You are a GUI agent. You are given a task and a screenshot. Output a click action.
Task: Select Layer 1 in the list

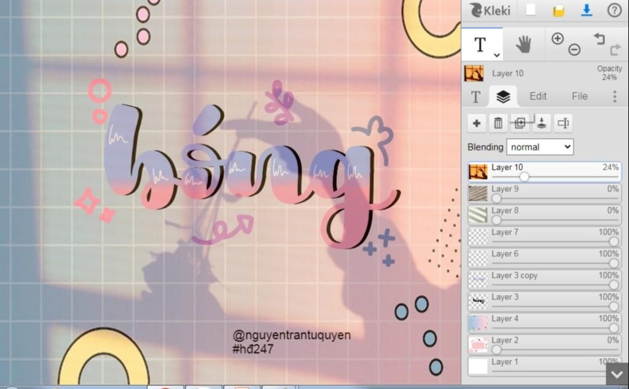(545, 366)
